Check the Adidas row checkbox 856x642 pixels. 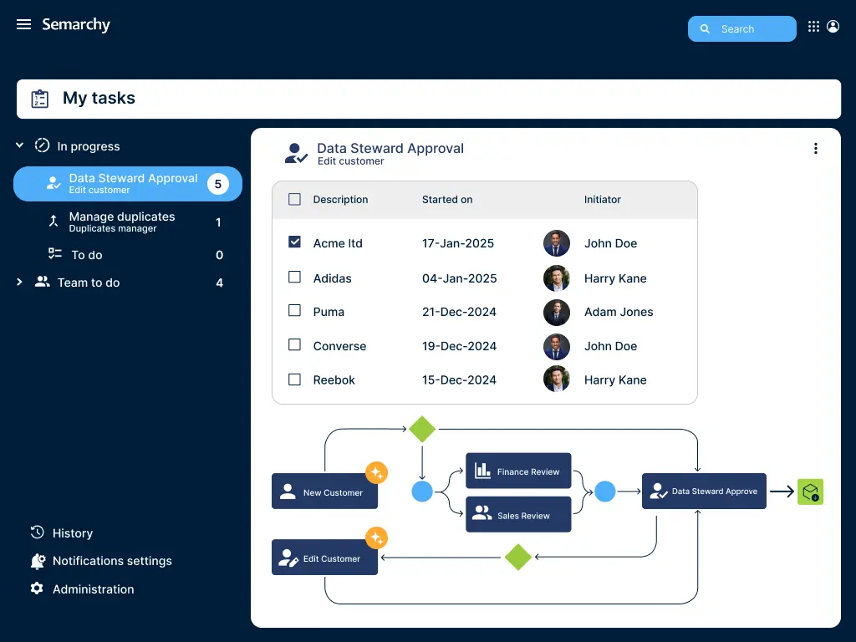[294, 277]
